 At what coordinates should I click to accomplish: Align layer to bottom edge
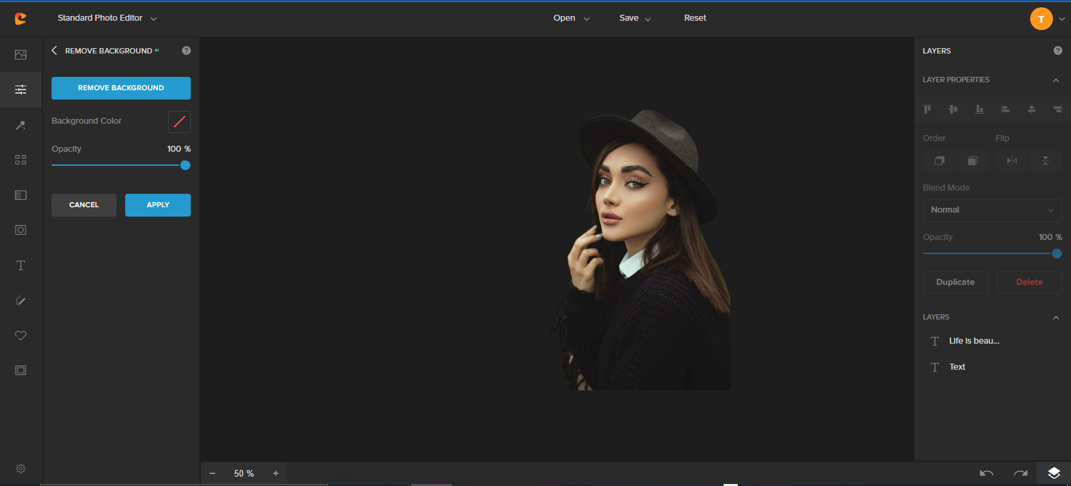point(979,109)
